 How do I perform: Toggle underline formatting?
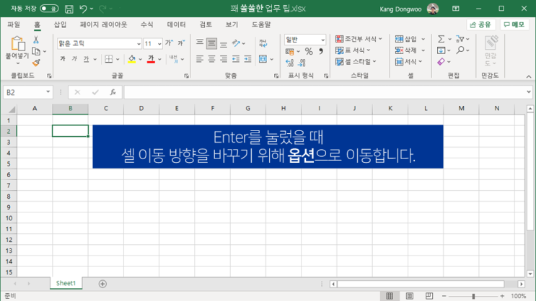[x=86, y=59]
